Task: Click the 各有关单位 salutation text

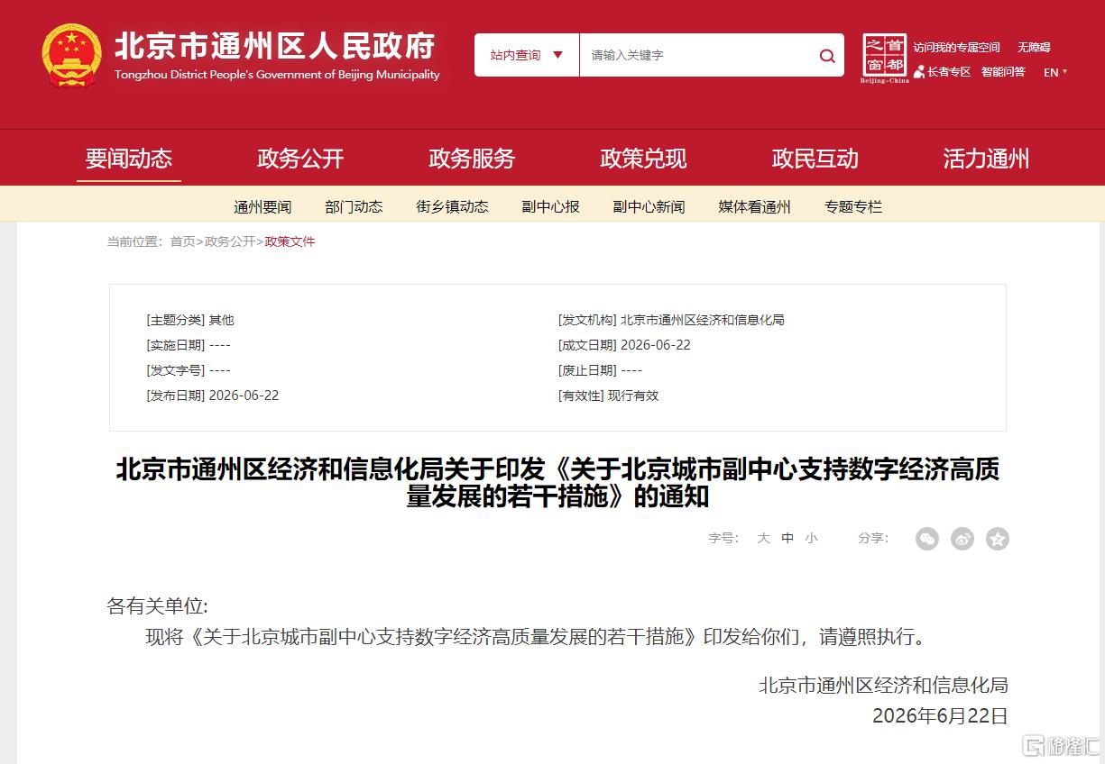Action: [157, 606]
